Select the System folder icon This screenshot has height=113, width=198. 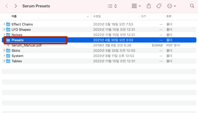[8, 56]
